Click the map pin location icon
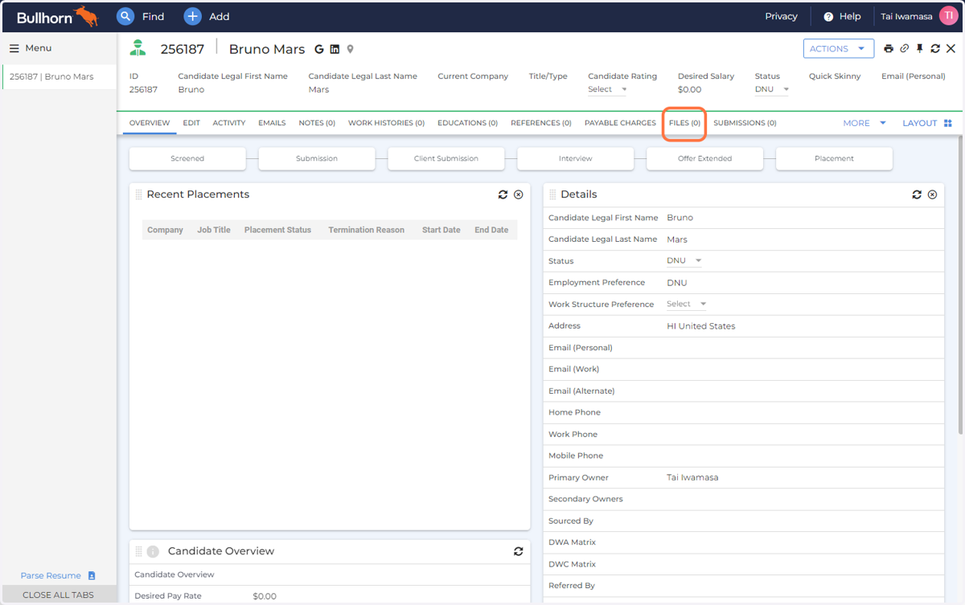 [350, 49]
